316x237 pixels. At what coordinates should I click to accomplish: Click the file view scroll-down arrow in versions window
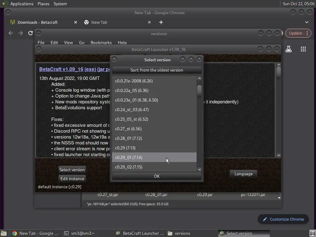click(x=279, y=198)
